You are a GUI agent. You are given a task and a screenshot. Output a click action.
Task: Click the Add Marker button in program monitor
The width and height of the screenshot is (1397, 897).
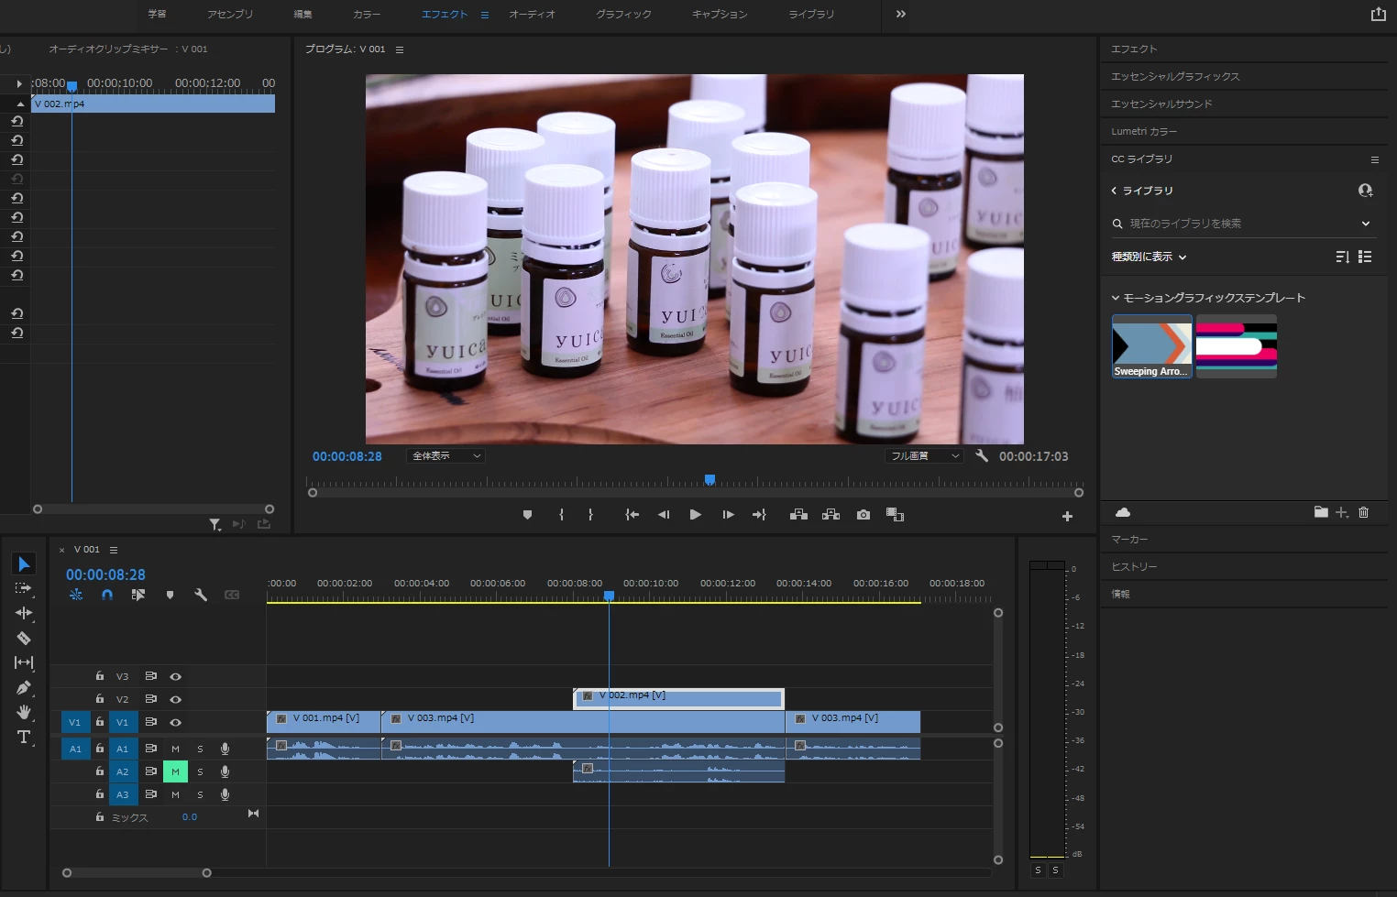527,515
